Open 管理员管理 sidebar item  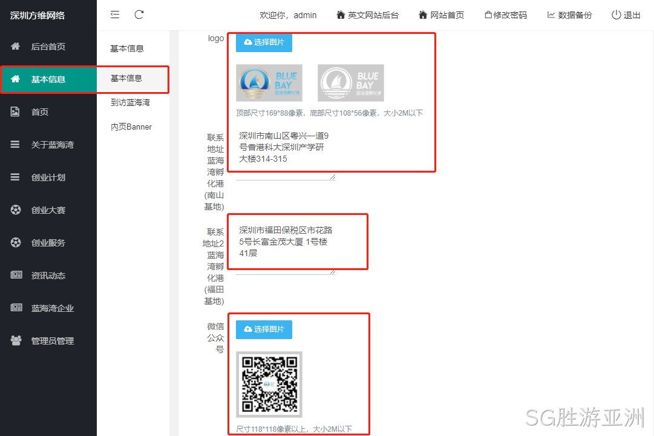[x=48, y=340]
